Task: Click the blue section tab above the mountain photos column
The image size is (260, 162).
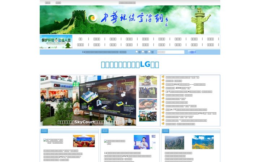Action: pyautogui.click(x=165, y=131)
